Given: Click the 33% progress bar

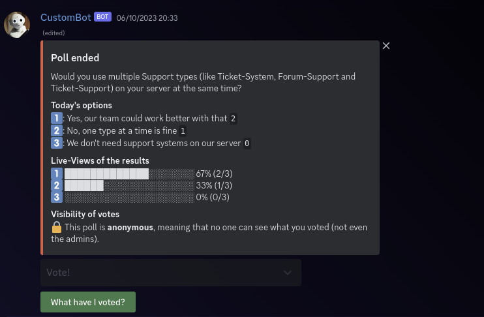Looking at the screenshot, I should coord(129,185).
